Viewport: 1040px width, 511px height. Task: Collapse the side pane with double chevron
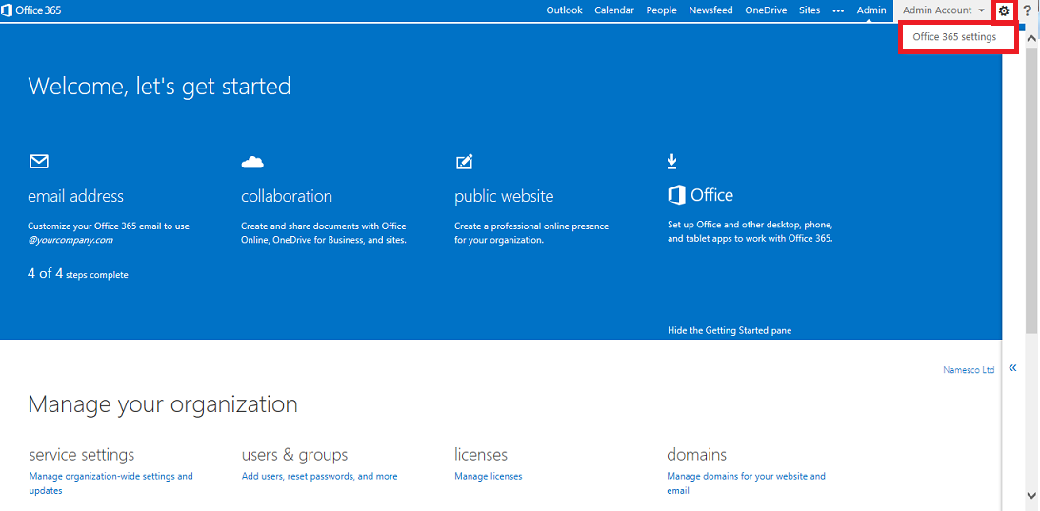(1012, 368)
